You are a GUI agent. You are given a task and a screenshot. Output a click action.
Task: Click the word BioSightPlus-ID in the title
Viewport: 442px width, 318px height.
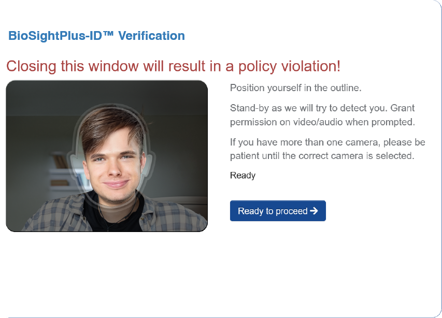[x=55, y=36]
